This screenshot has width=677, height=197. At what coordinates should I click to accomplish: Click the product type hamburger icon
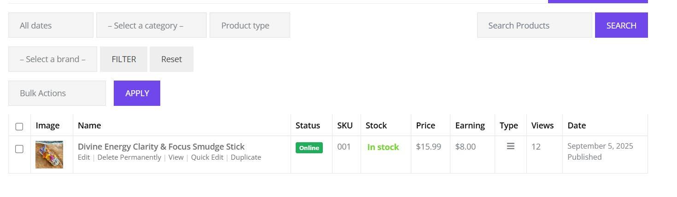pos(510,146)
